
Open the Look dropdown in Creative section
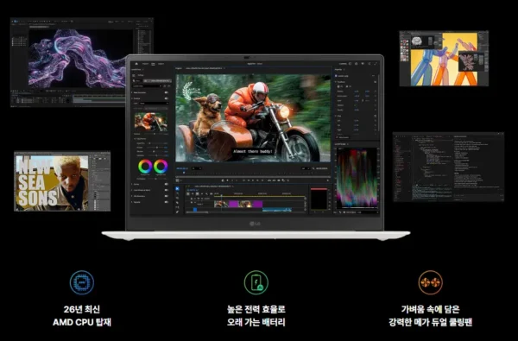pos(154,103)
